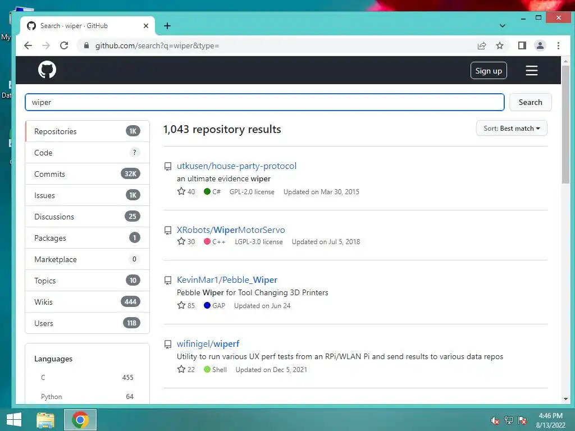Click repo icon beside wifinigel/wiperf
The image size is (575, 431).
(x=167, y=345)
